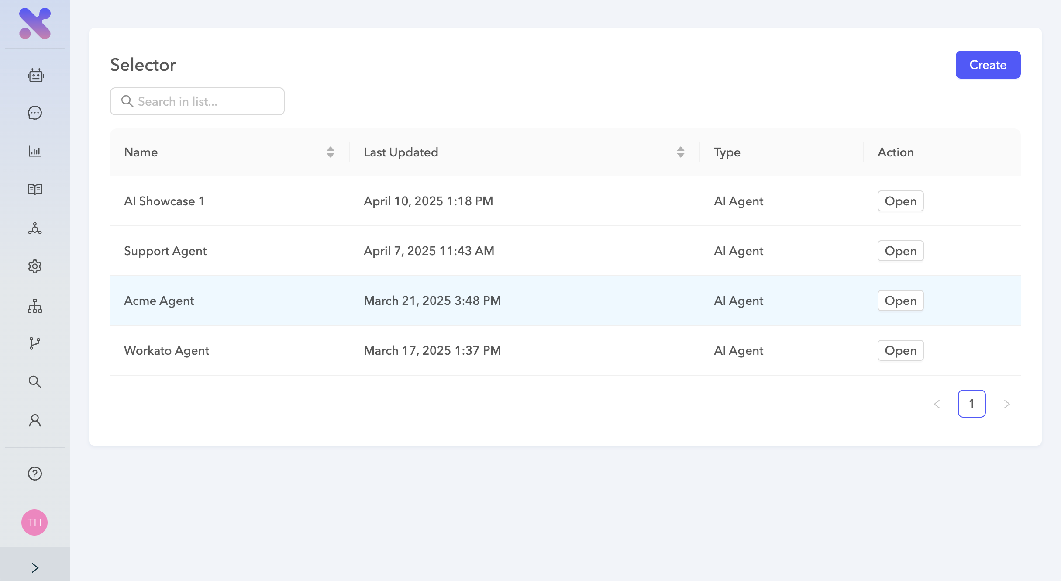The height and width of the screenshot is (581, 1061).
Task: Select page 1 in pagination
Action: tap(972, 404)
